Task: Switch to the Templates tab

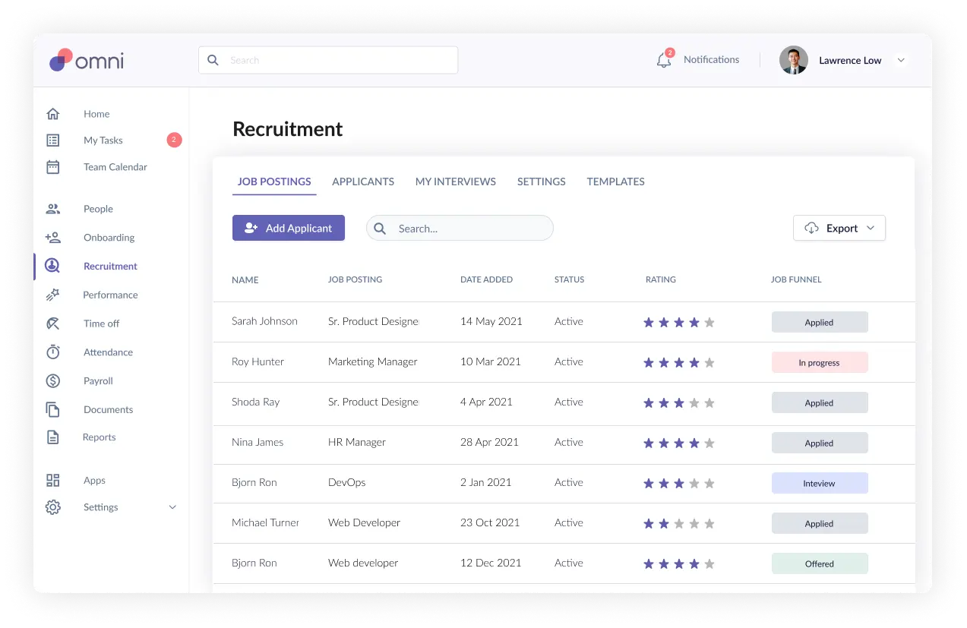Action: [615, 181]
